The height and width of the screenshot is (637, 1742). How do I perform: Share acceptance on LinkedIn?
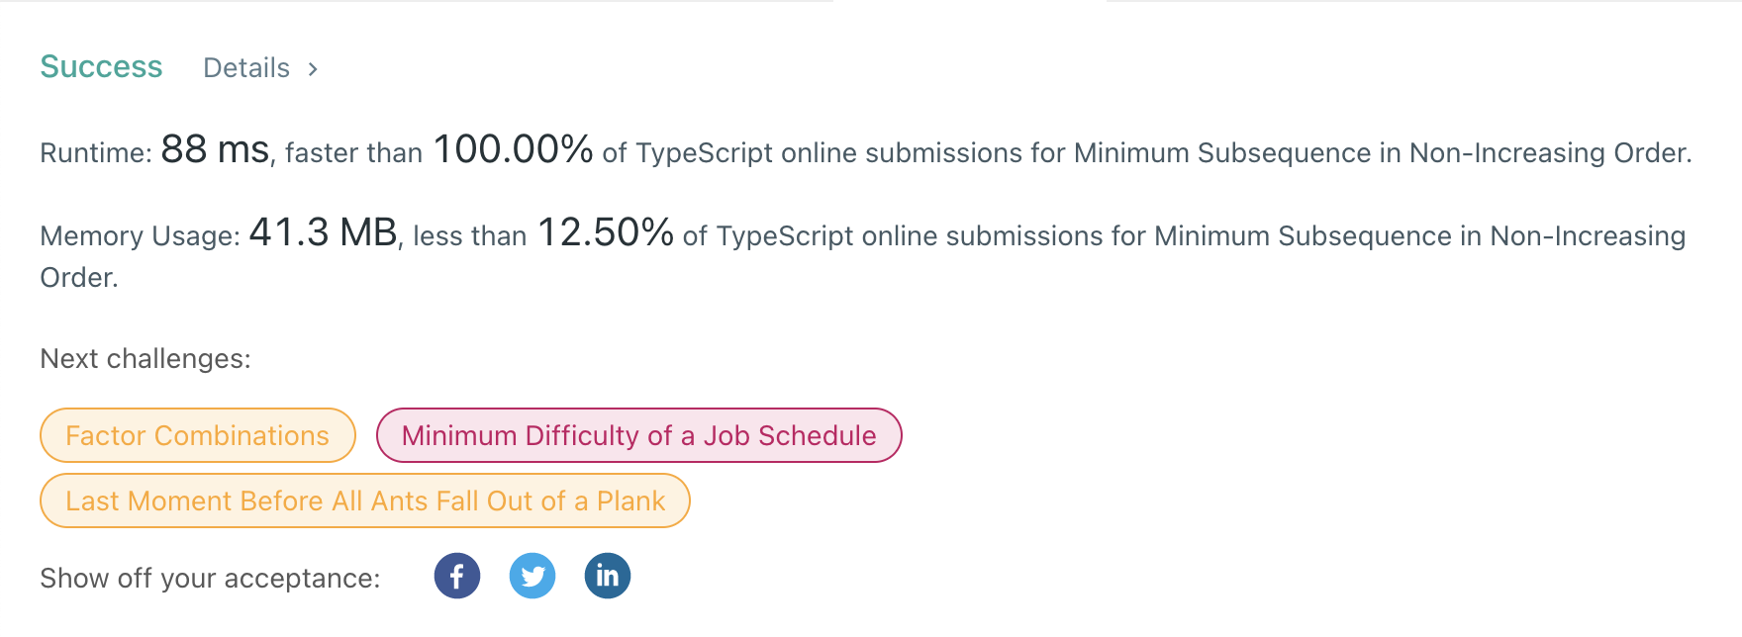tap(608, 576)
